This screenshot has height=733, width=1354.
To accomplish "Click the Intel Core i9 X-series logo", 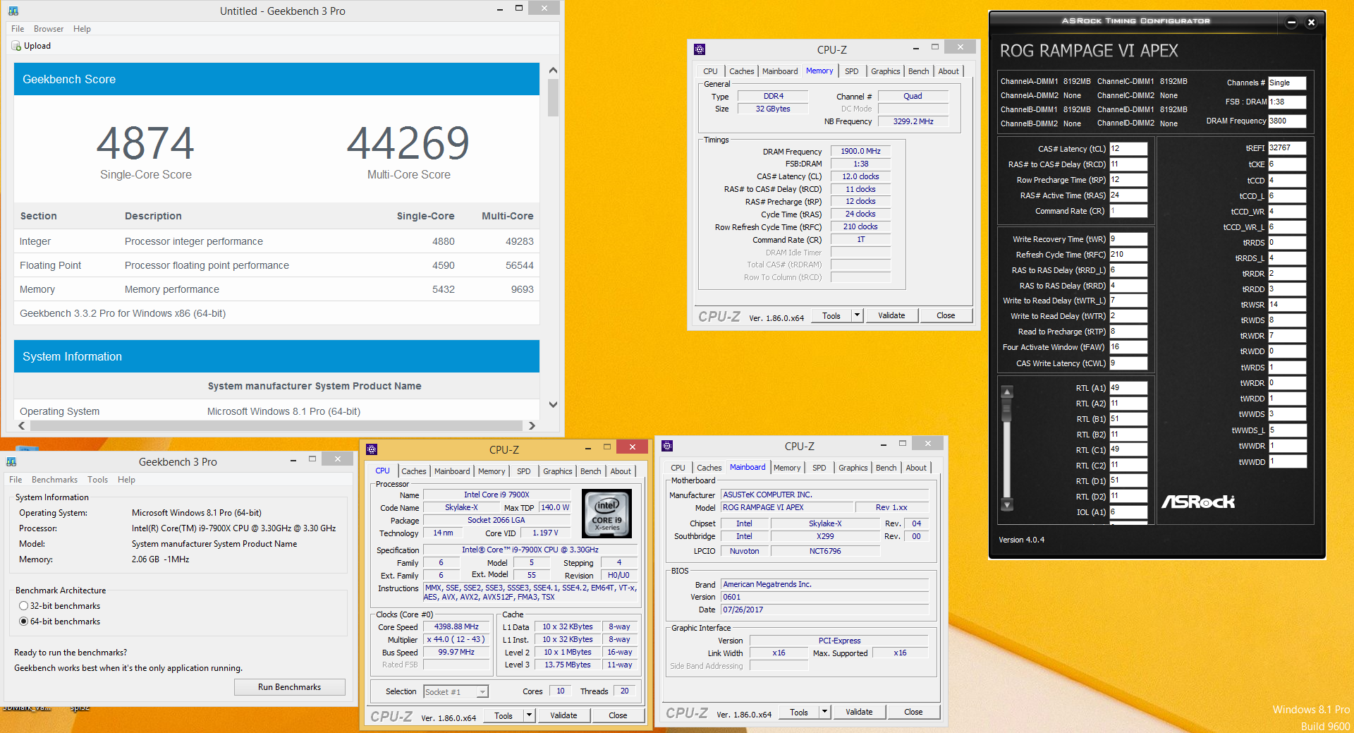I will (607, 514).
